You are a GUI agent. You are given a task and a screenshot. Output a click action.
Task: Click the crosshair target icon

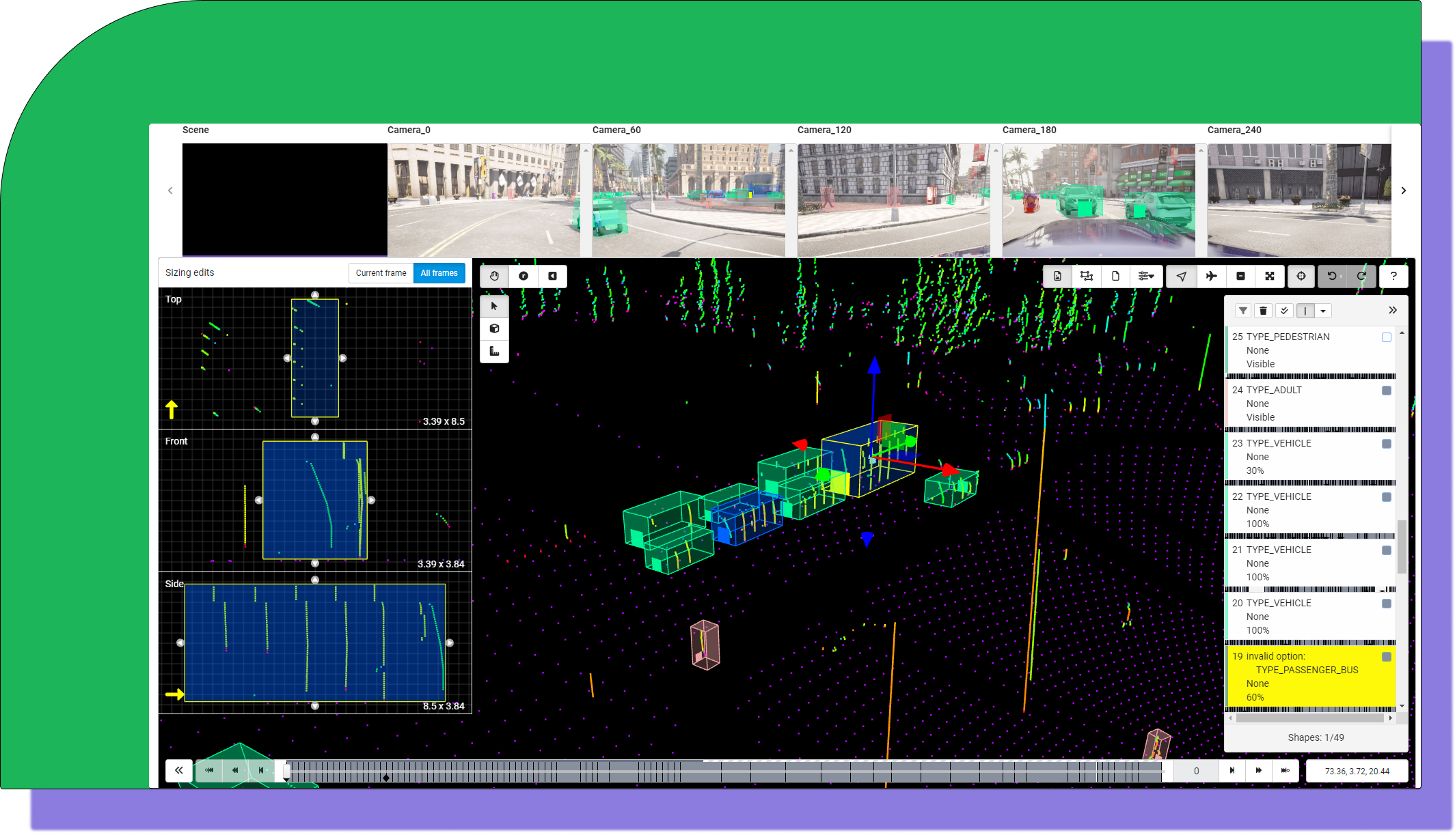click(x=1301, y=276)
